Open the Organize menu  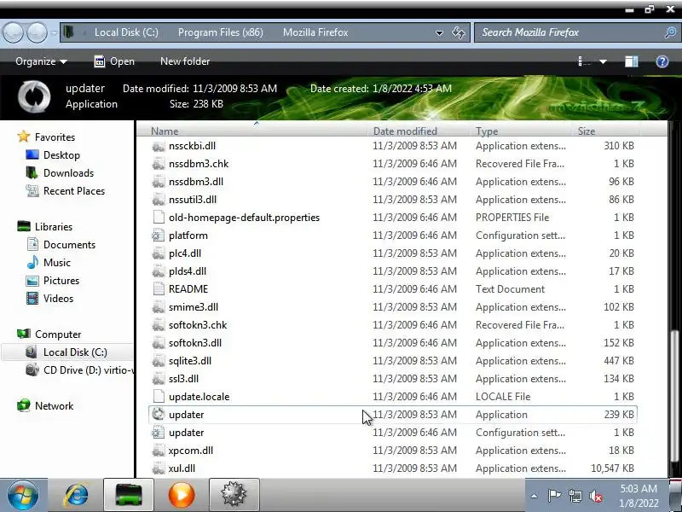click(x=41, y=61)
